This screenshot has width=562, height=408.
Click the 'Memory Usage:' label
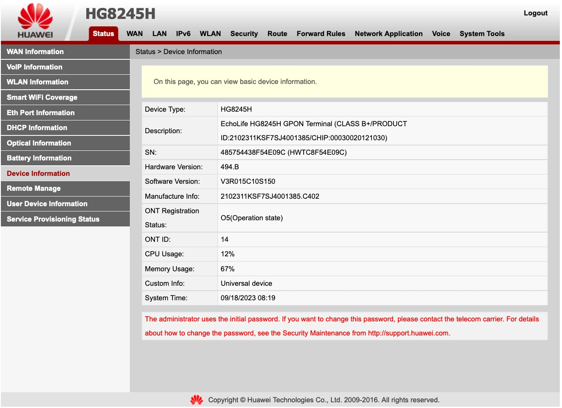pyautogui.click(x=169, y=269)
